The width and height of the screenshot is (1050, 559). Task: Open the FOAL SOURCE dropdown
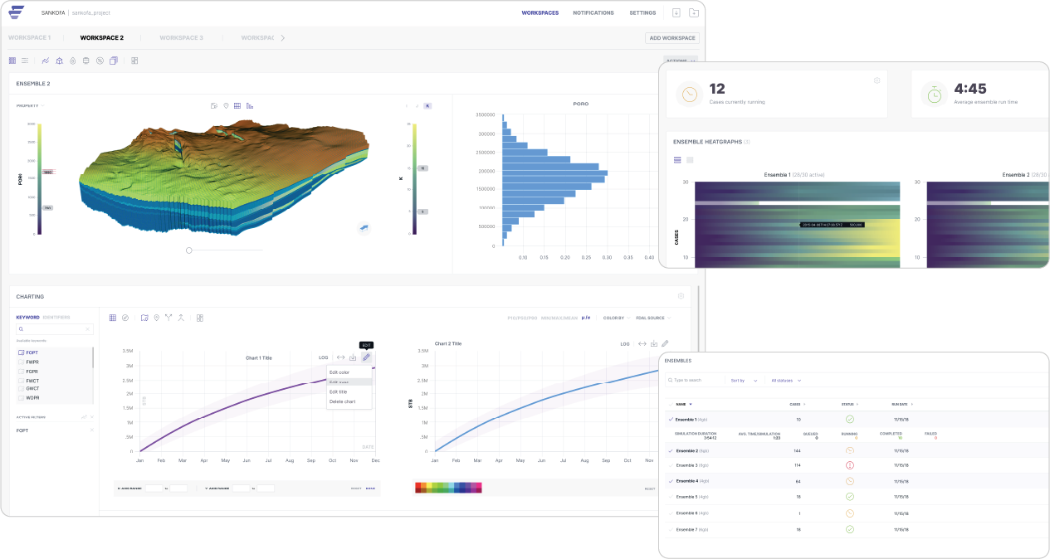(652, 318)
